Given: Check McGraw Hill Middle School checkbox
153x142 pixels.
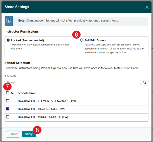Looking at the screenshot, I should pyautogui.click(x=8, y=117).
